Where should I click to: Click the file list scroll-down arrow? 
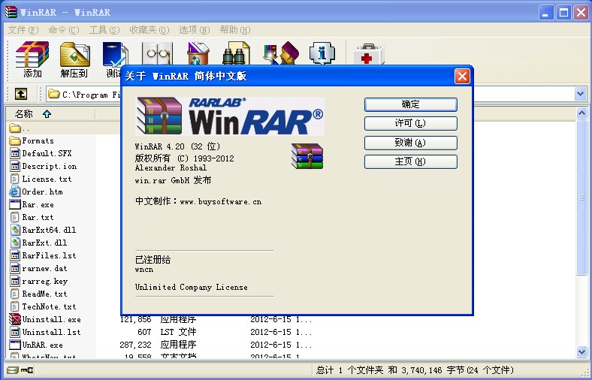(x=581, y=351)
